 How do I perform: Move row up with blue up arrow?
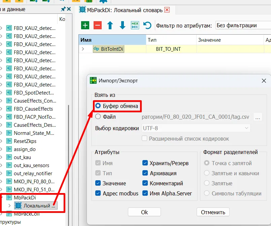[110, 25]
